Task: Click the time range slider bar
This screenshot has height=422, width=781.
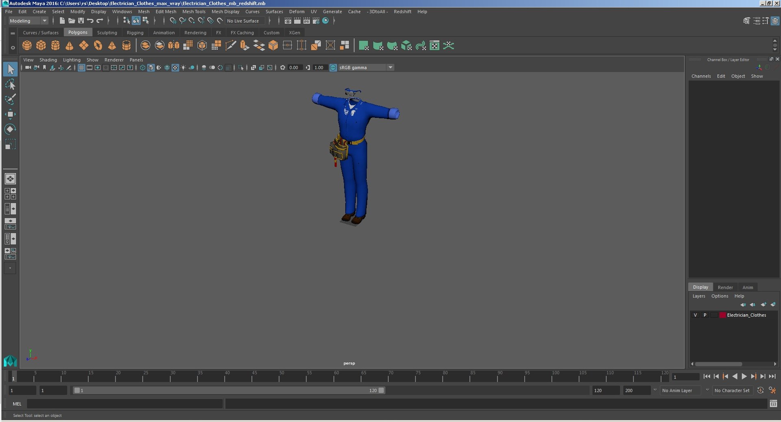Action: tap(229, 390)
